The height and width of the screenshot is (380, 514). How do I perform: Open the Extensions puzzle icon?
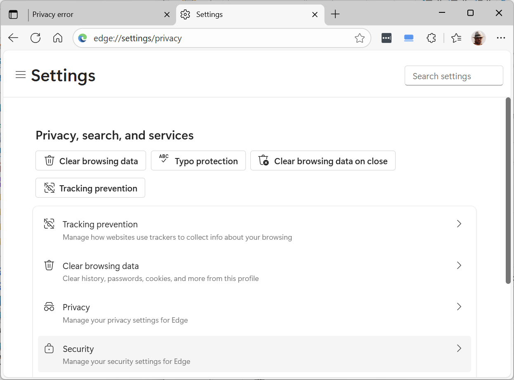point(431,38)
